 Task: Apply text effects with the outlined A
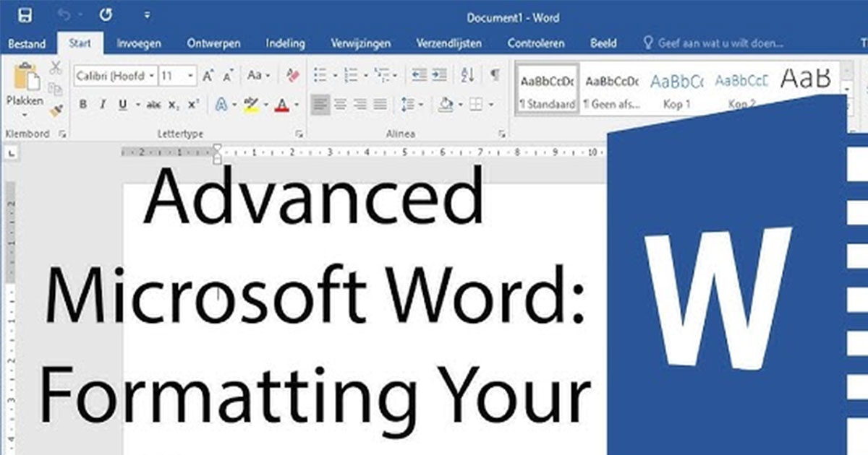tap(220, 105)
